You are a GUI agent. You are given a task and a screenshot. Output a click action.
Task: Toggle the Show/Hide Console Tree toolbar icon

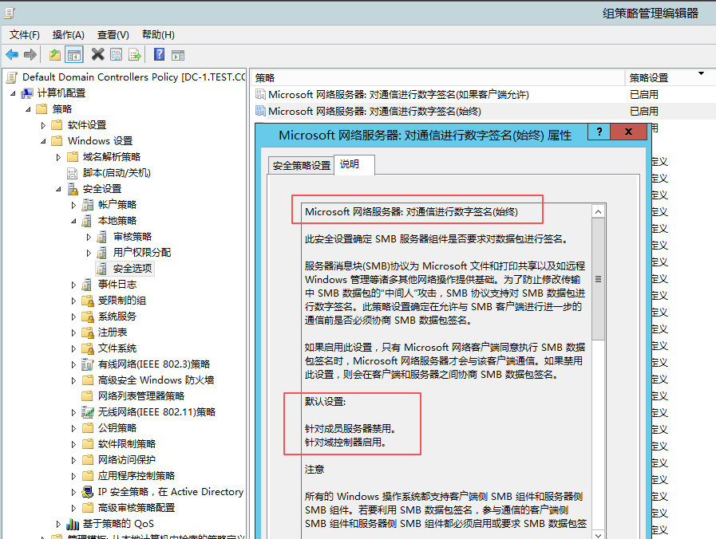74,55
